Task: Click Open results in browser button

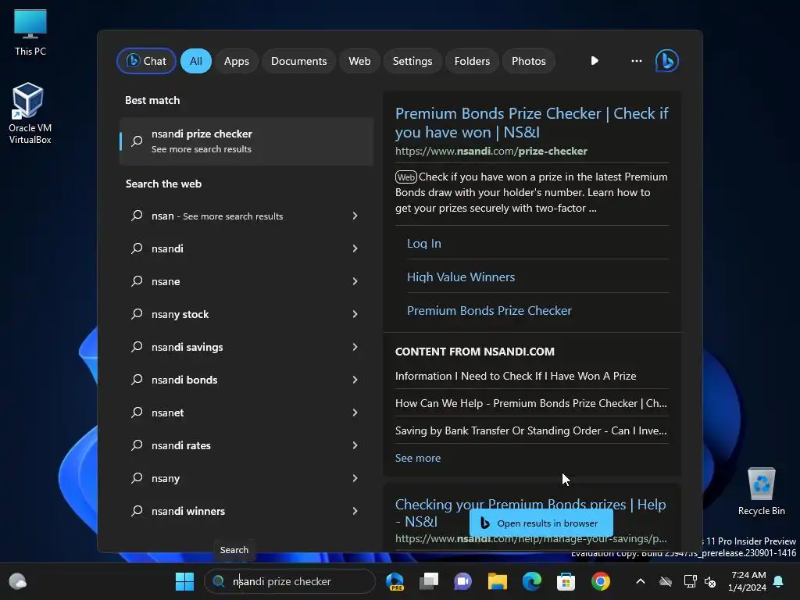Action: 541,523
